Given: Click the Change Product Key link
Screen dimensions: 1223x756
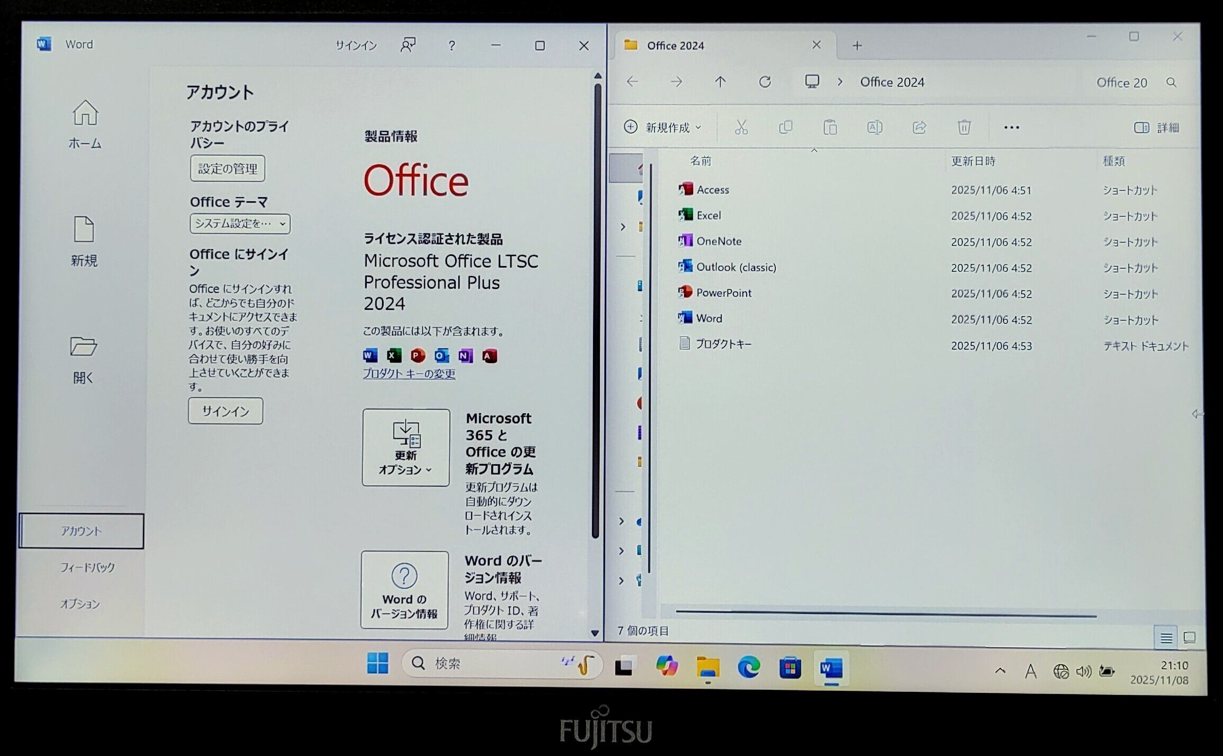Looking at the screenshot, I should pyautogui.click(x=409, y=373).
